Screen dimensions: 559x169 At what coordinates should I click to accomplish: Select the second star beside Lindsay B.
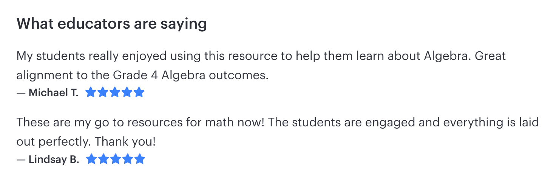pos(103,159)
